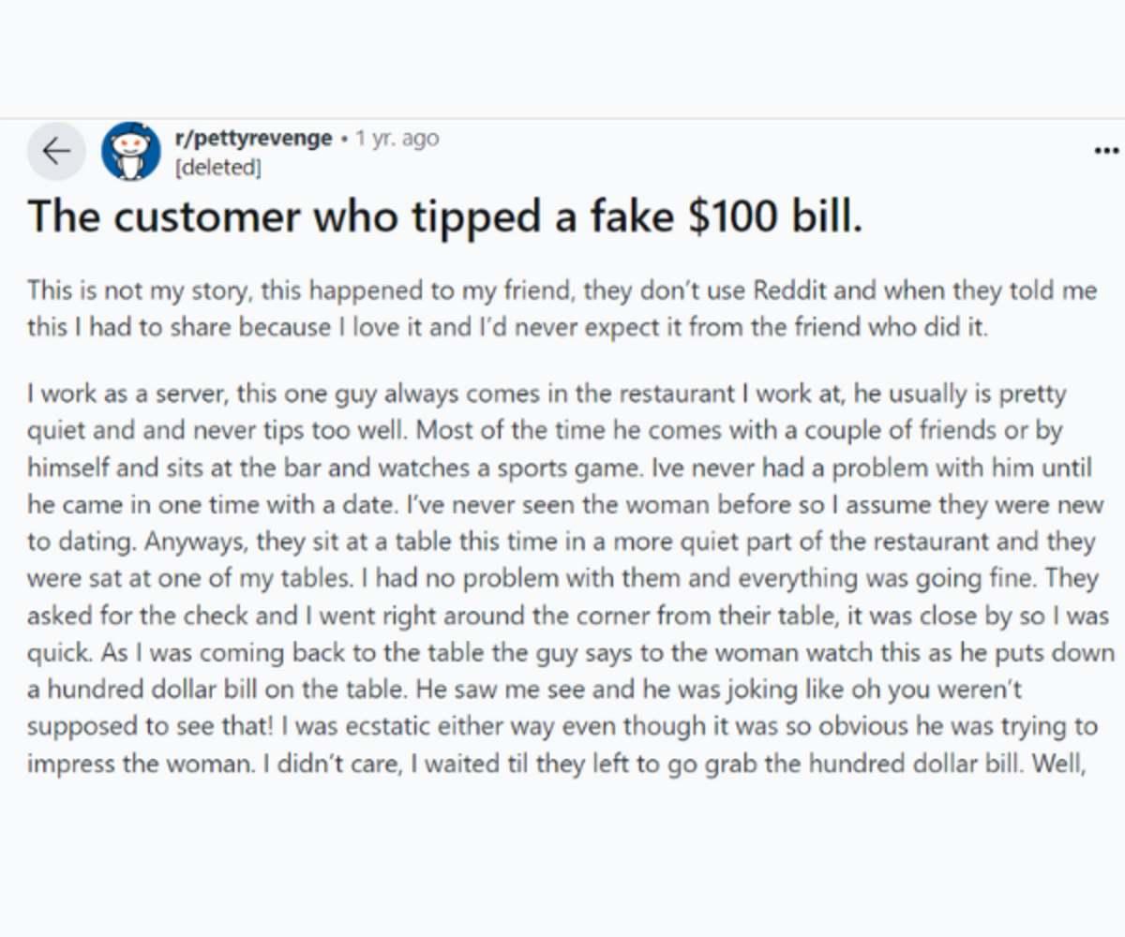Click the sentence starting "This is not my story"
The width and height of the screenshot is (1125, 937).
141,290
